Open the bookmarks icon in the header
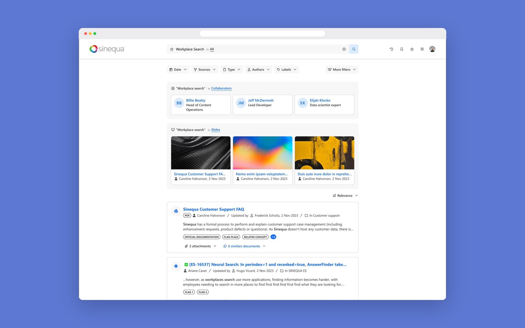This screenshot has height=328, width=525. tap(402, 49)
